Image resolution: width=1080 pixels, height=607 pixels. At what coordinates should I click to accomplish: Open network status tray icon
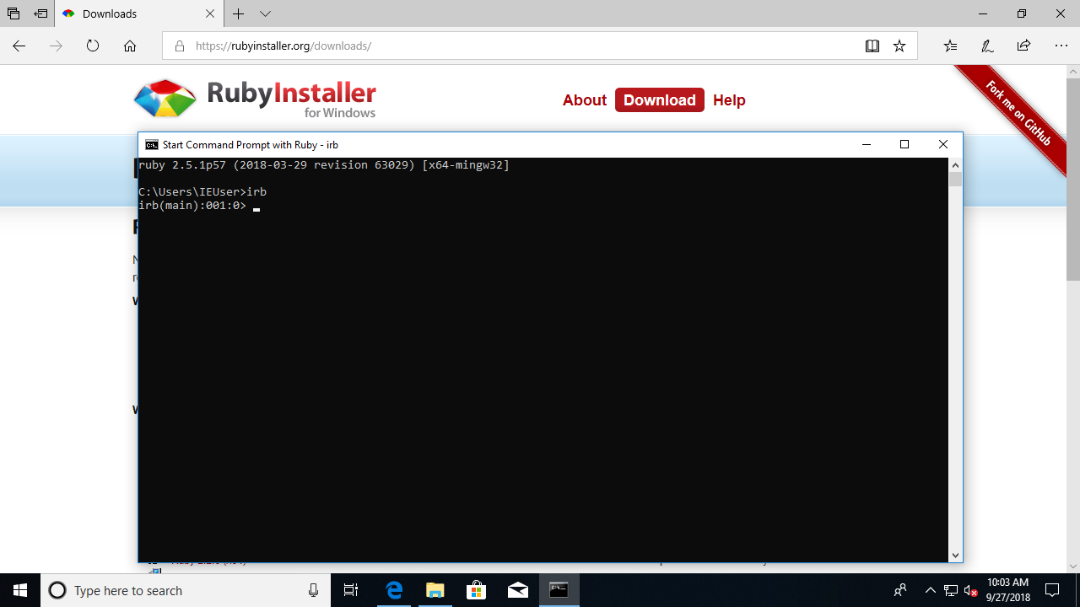[951, 590]
